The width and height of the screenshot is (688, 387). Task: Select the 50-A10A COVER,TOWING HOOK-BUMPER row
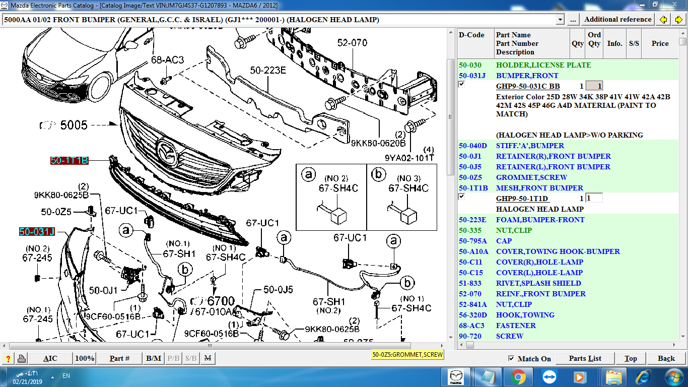click(x=567, y=251)
